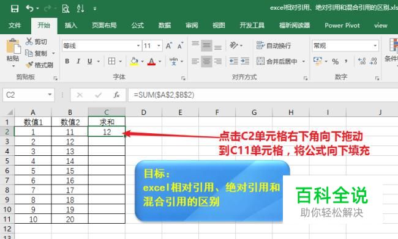
Task: Click the Decrease Decimal icon
Action: click(x=374, y=61)
